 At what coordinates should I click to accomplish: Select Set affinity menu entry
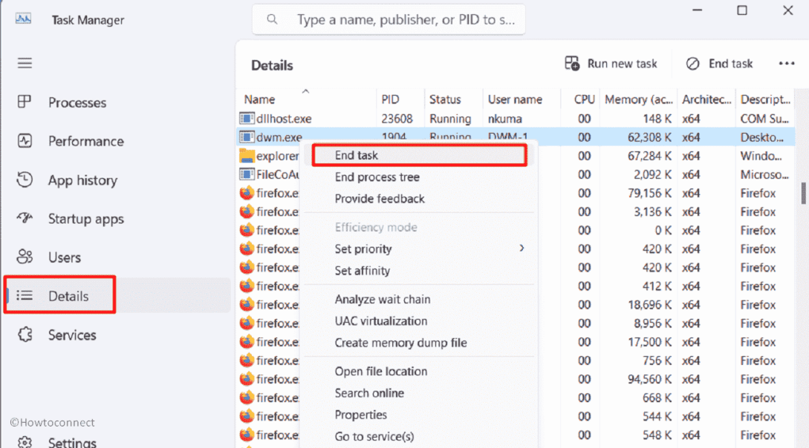pos(419,270)
